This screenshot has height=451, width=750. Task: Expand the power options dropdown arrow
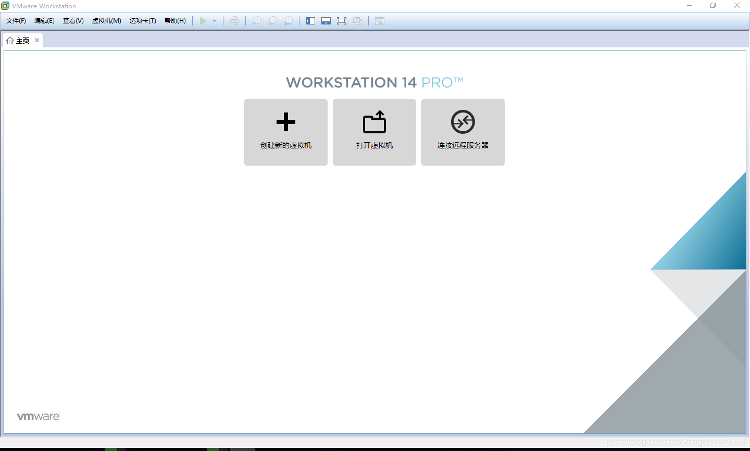(x=215, y=21)
